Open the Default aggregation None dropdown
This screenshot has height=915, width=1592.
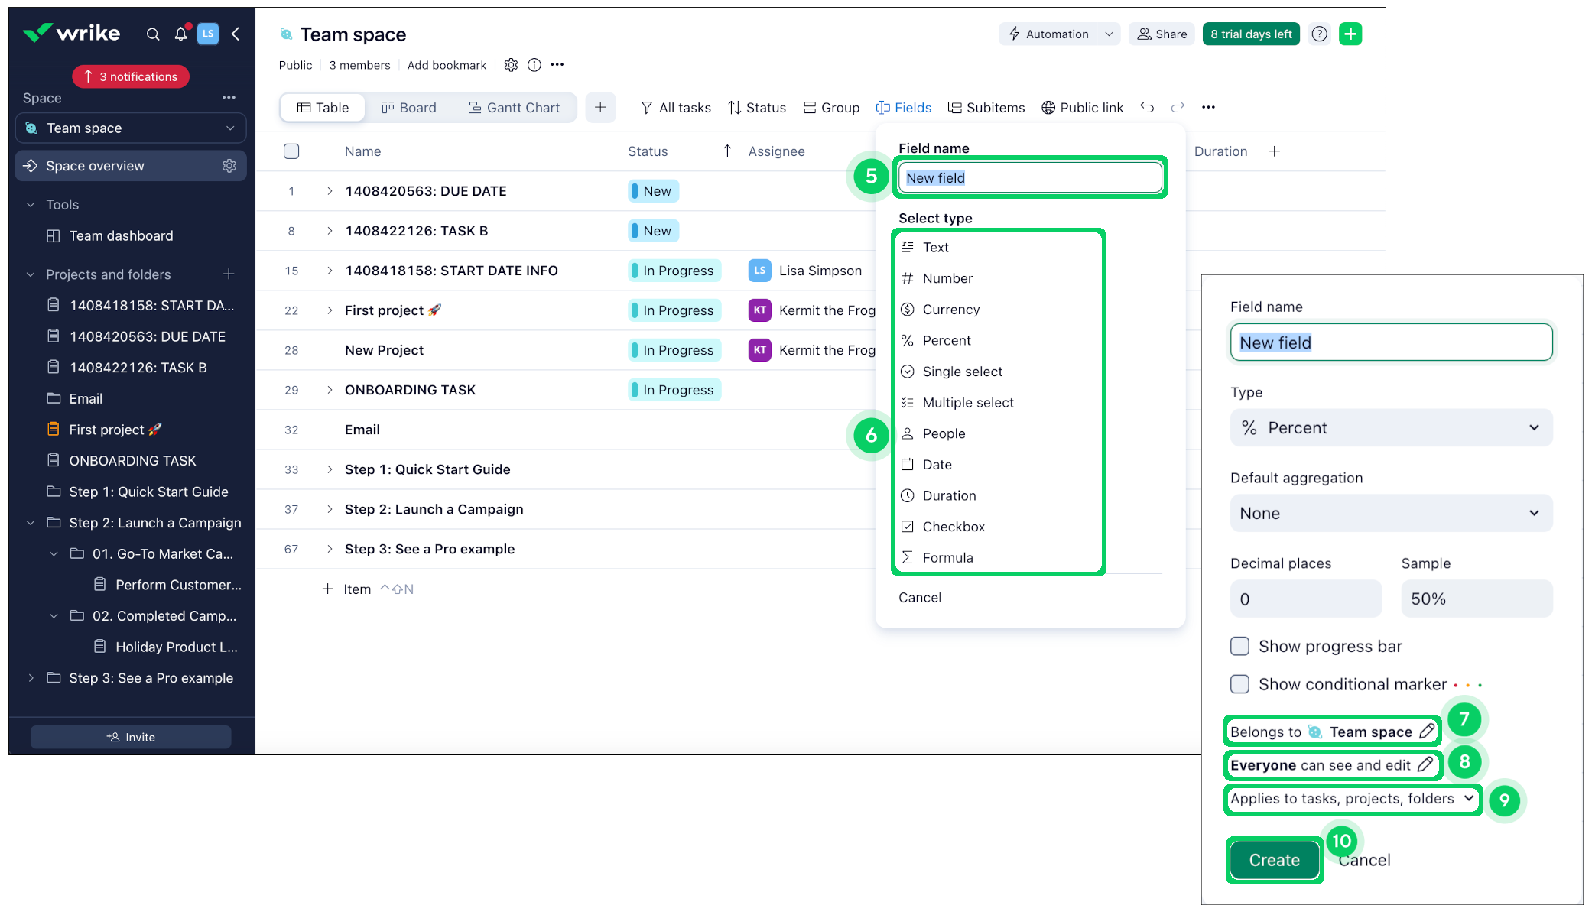(1391, 513)
